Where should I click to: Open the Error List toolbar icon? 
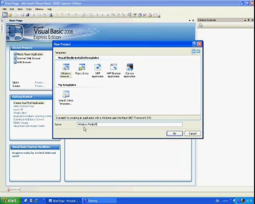pos(150,15)
